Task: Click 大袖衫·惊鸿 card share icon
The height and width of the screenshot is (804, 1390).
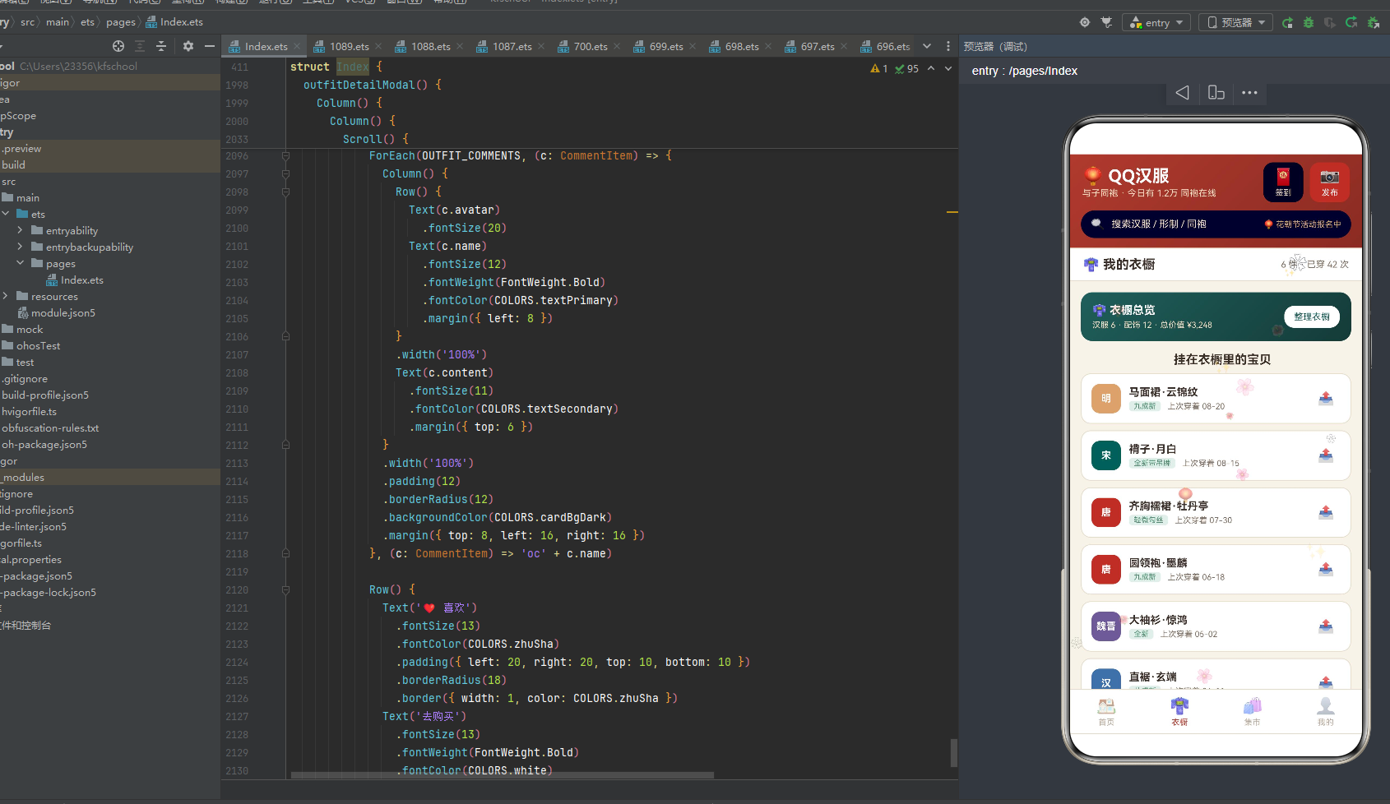Action: [x=1326, y=626]
